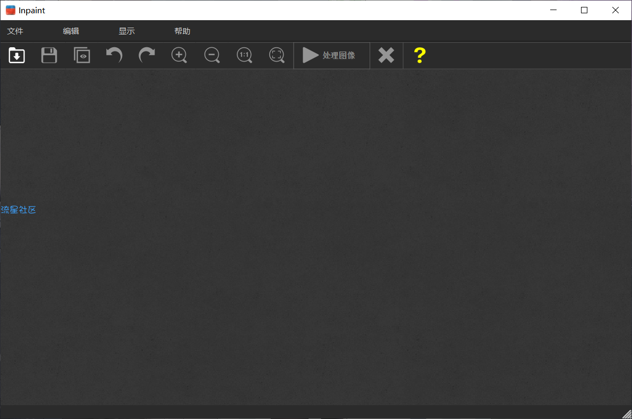Open help with the yellow question mark
The height and width of the screenshot is (419, 632).
point(420,55)
